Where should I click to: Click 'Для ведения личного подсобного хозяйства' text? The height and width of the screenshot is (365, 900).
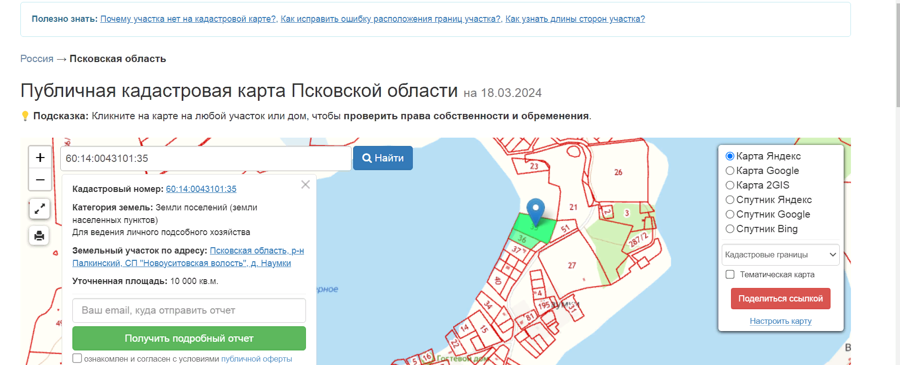tap(161, 232)
